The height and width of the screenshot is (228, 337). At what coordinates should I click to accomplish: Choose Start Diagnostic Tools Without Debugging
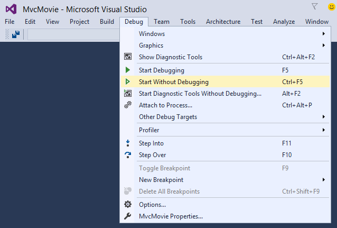click(225, 94)
